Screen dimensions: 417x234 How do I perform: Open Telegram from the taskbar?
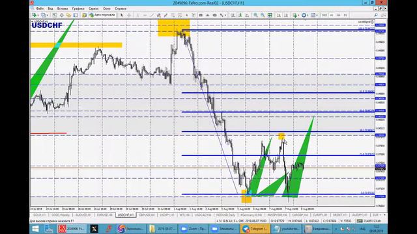255,229
